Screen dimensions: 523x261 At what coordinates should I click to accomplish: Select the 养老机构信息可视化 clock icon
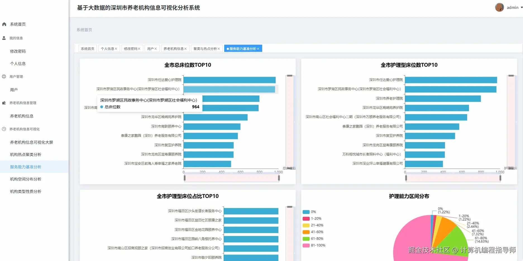(x=4, y=129)
